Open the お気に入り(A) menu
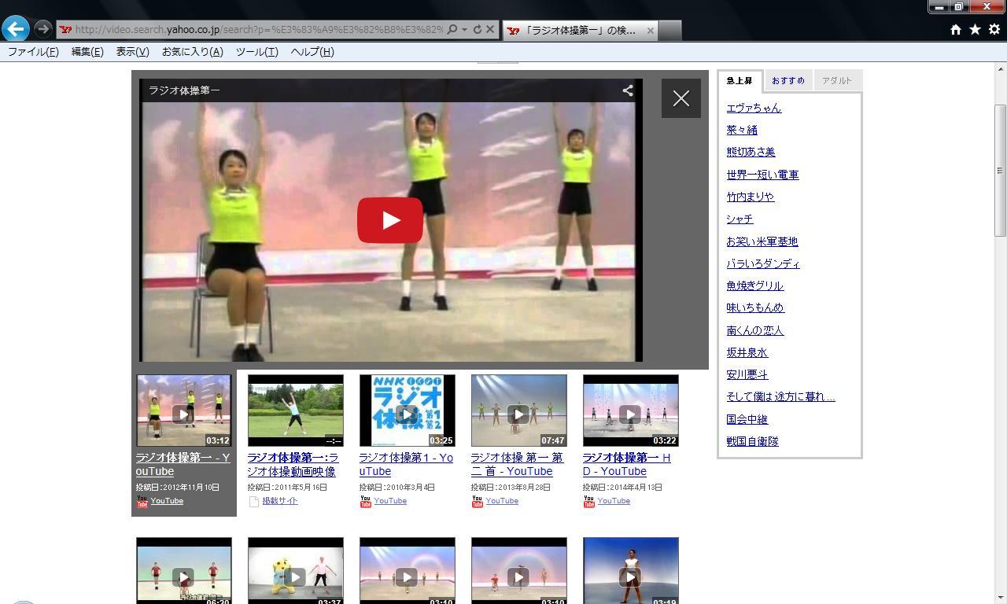Screen dimensions: 1007x604 coord(192,52)
